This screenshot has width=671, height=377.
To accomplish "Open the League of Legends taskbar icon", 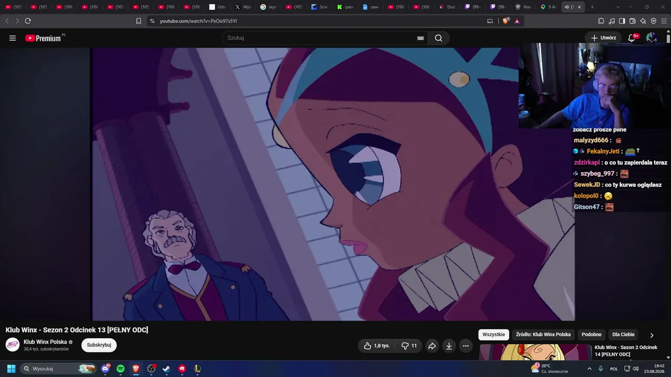I will coord(197,369).
